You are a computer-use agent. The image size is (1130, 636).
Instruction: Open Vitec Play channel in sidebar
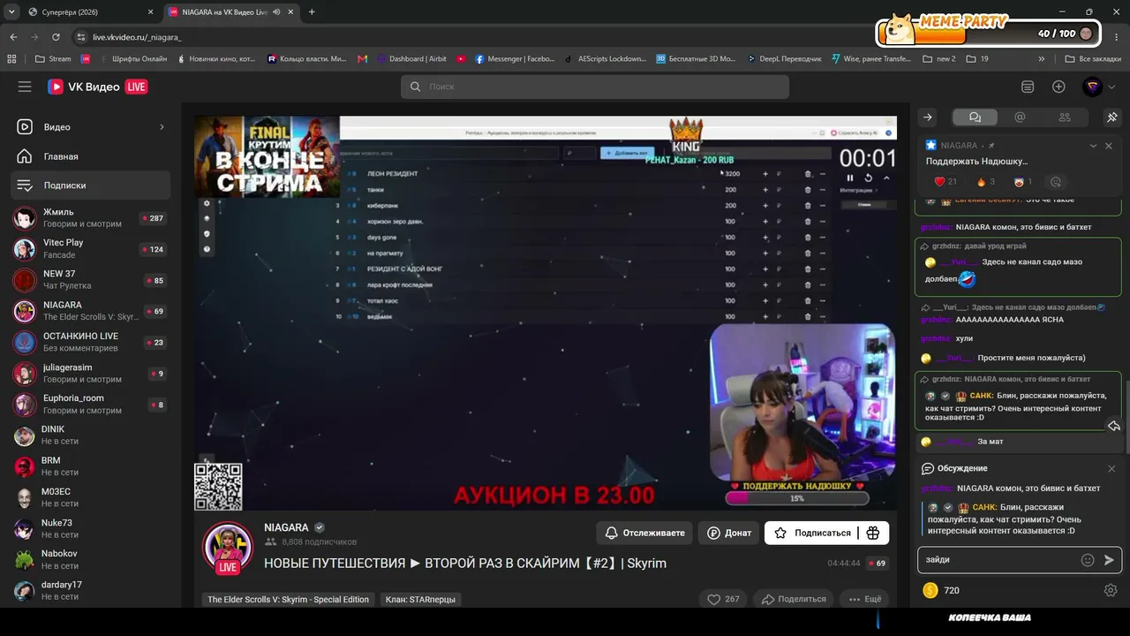pyautogui.click(x=91, y=248)
